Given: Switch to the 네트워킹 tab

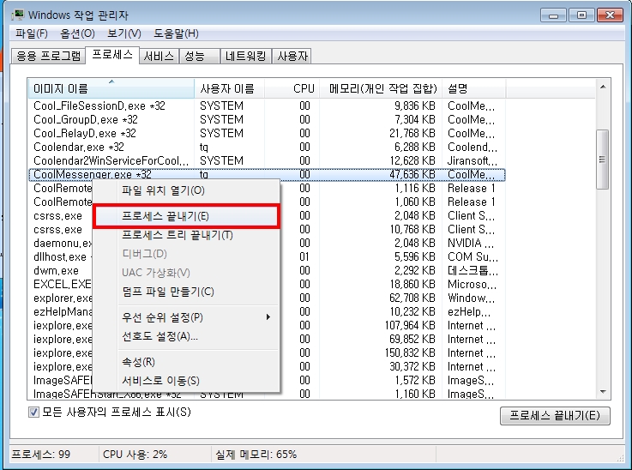Looking at the screenshot, I should pyautogui.click(x=245, y=56).
